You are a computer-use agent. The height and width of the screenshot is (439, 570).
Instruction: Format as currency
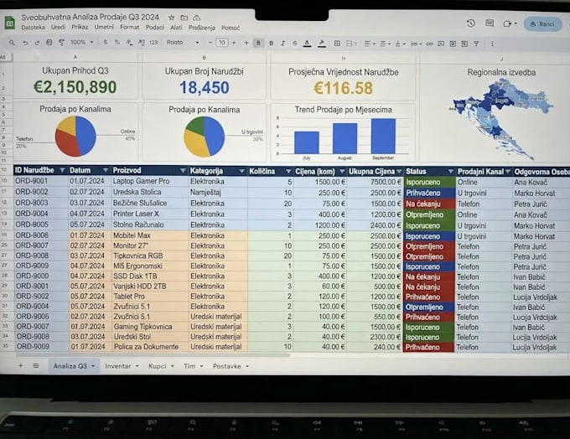click(106, 43)
